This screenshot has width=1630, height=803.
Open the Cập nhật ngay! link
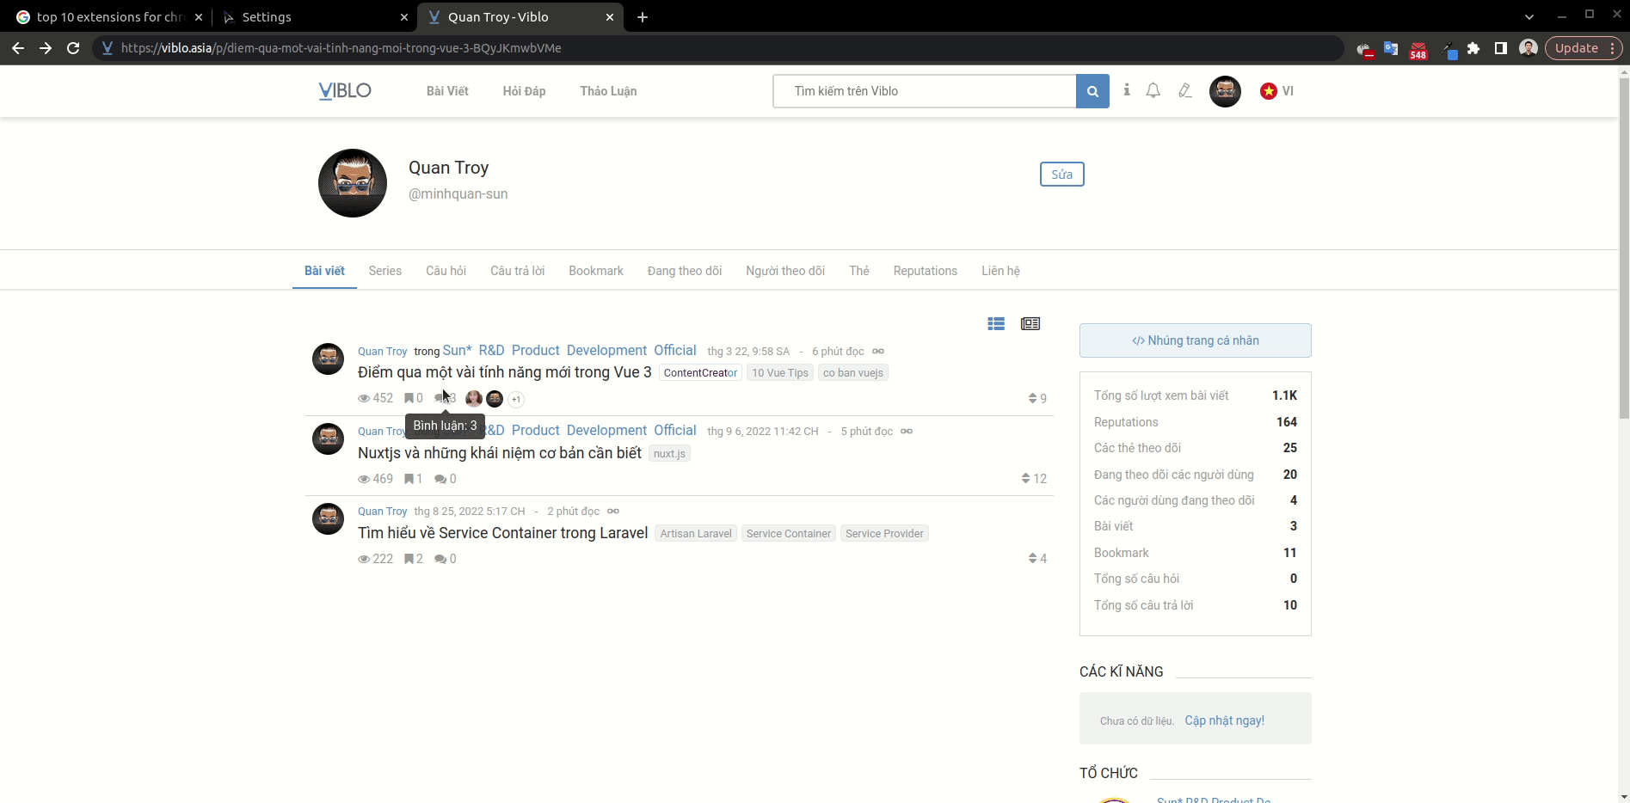(x=1225, y=720)
